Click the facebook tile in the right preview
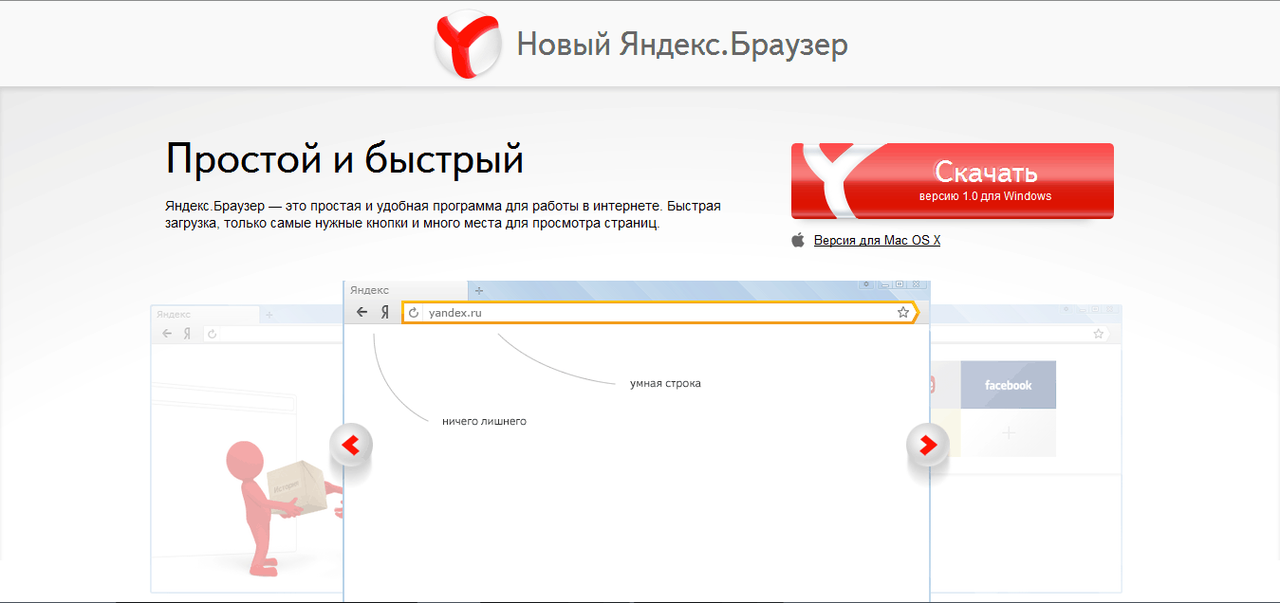The width and height of the screenshot is (1280, 603). pyautogui.click(x=1008, y=385)
